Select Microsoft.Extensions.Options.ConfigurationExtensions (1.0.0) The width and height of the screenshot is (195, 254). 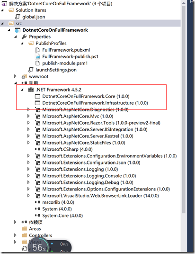tap(106, 189)
